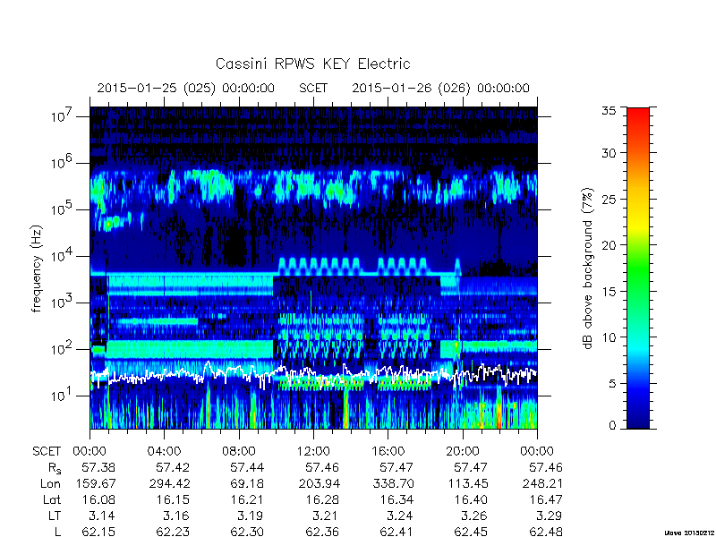Click the Rs row label

55,468
